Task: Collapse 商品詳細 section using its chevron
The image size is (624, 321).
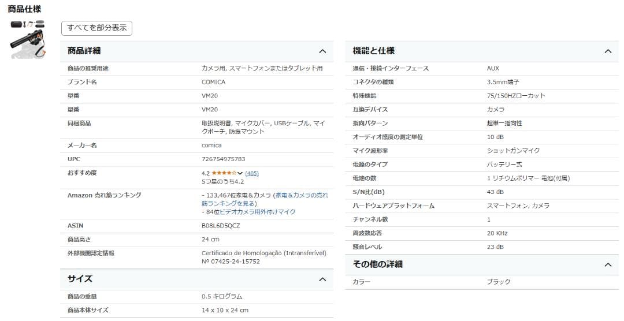Action: click(322, 51)
